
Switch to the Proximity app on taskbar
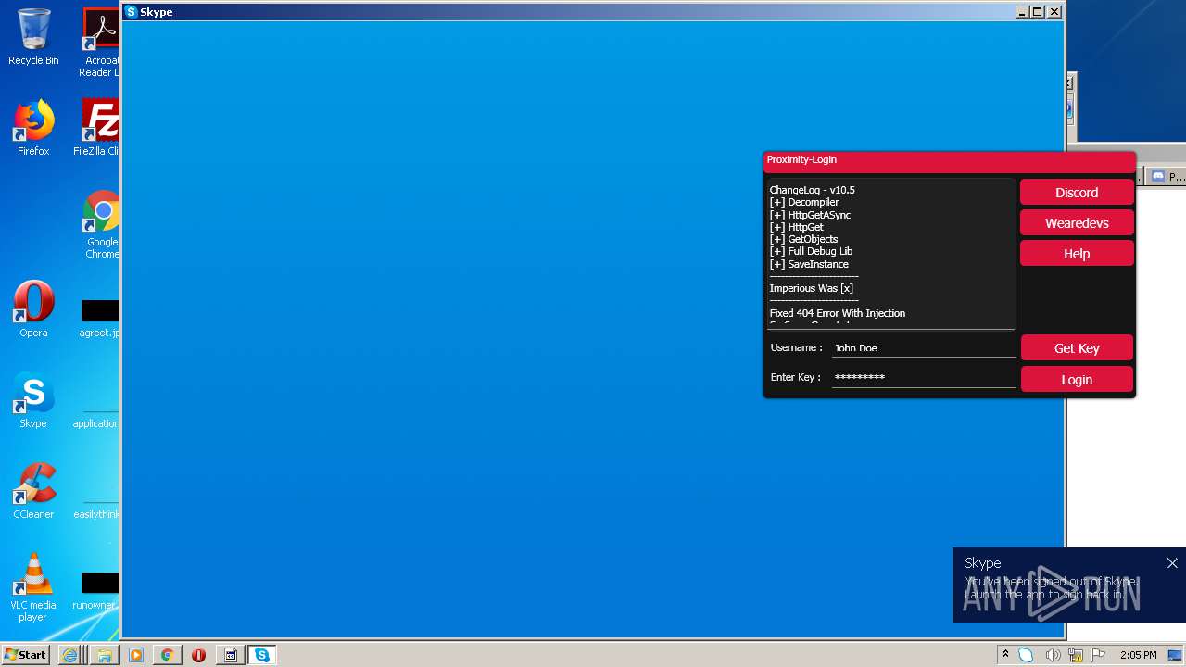pos(231,655)
